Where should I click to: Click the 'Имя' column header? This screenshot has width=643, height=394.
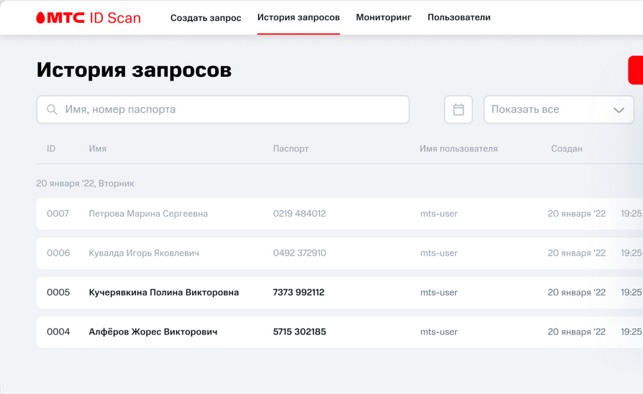pos(98,149)
